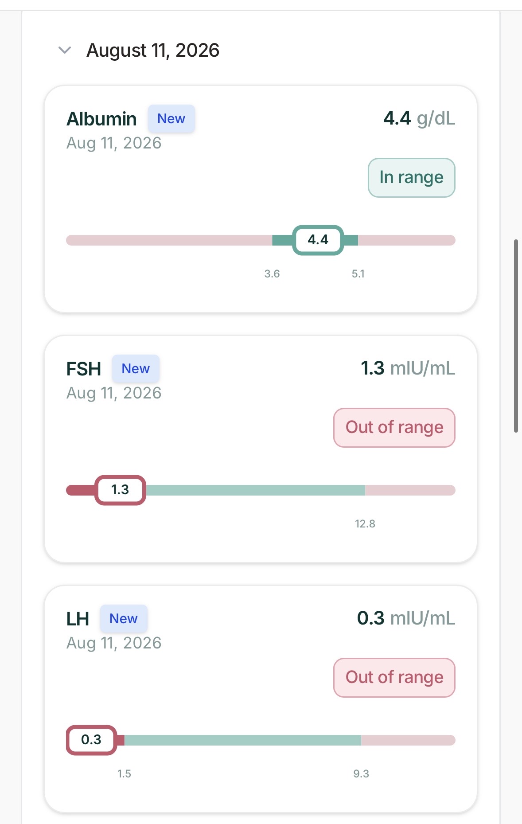
Task: Click the LH 0.3 mIU/mL value
Action: (x=406, y=618)
